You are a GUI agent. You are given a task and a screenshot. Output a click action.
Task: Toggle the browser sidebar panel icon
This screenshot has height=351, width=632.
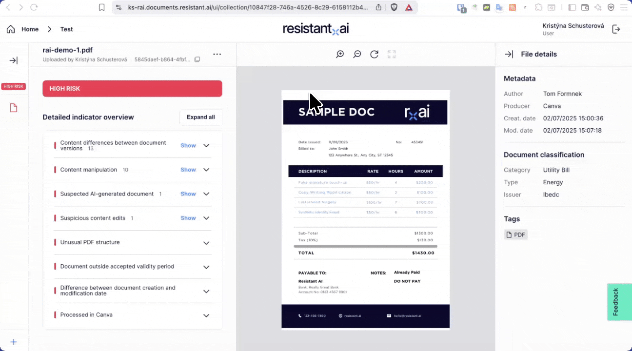pyautogui.click(x=572, y=7)
